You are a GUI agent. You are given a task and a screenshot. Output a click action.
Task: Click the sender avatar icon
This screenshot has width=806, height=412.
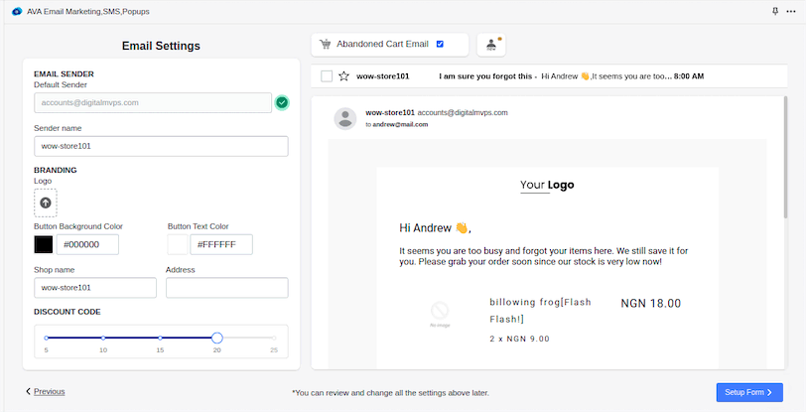345,119
